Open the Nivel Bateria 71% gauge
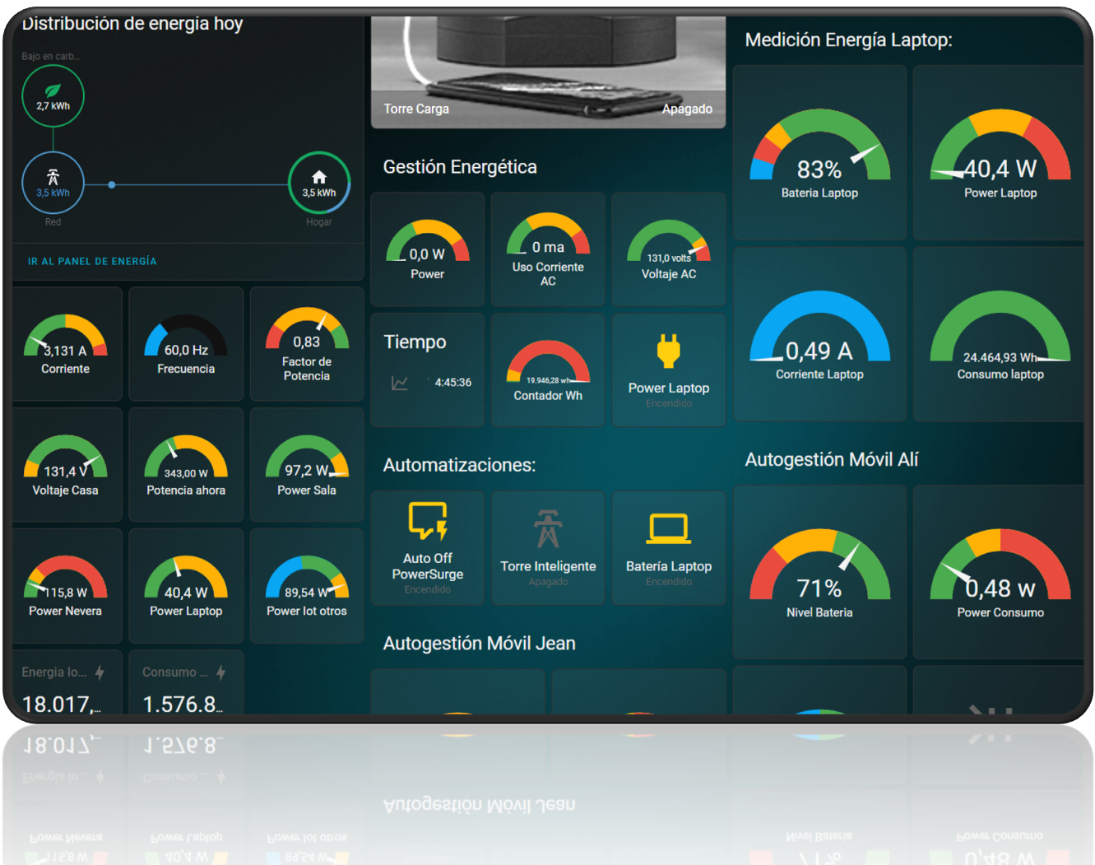Image resolution: width=1095 pixels, height=865 pixels. click(819, 572)
